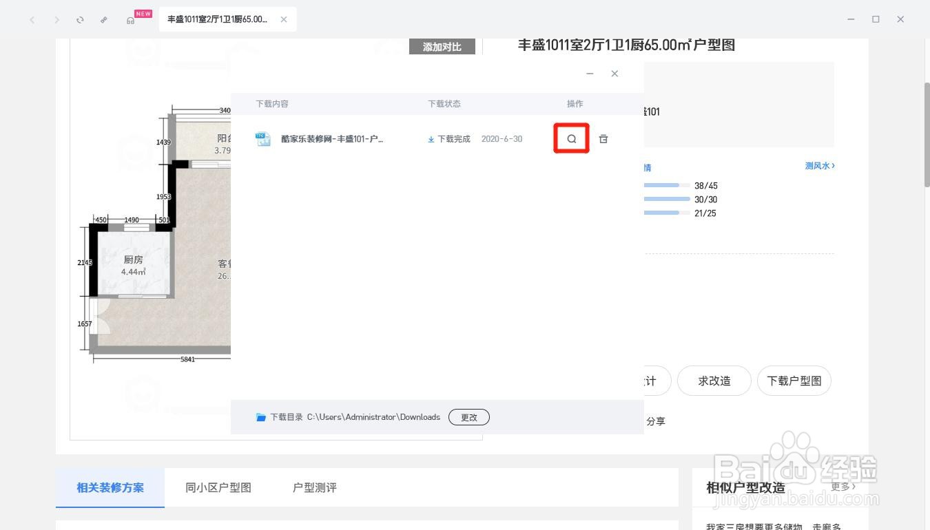Click the 21/25 score progress bar
930x530 pixels.
pos(667,213)
